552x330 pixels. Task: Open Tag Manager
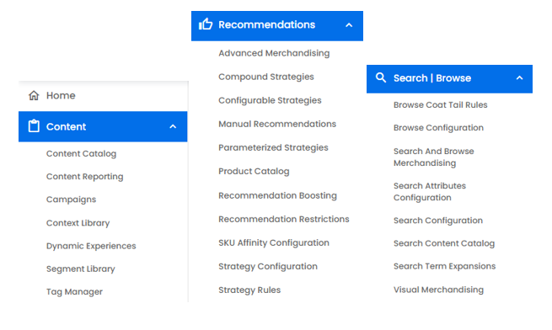click(75, 291)
